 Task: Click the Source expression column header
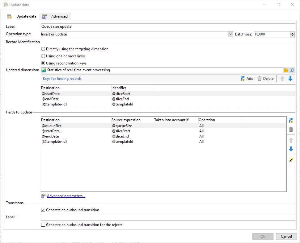133,120
